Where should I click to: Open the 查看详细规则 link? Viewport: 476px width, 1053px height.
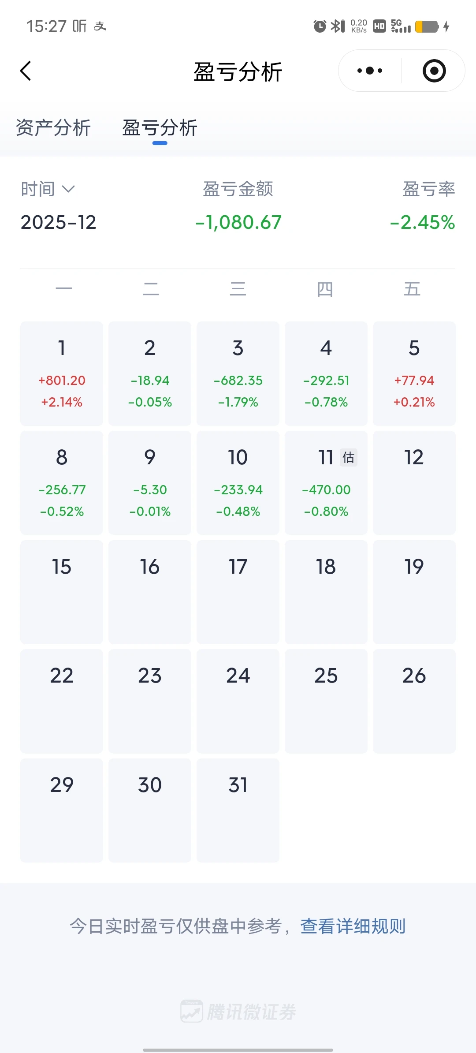[353, 926]
